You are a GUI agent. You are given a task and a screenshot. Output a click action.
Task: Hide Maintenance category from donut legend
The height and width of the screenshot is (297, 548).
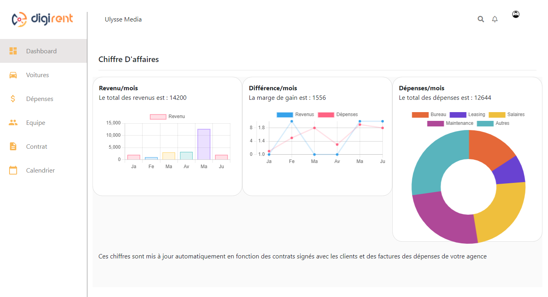450,123
